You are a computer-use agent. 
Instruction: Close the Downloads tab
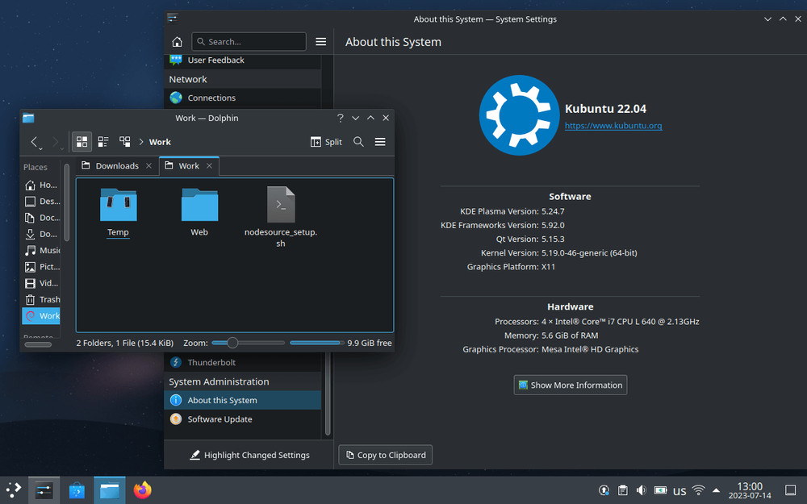(148, 165)
